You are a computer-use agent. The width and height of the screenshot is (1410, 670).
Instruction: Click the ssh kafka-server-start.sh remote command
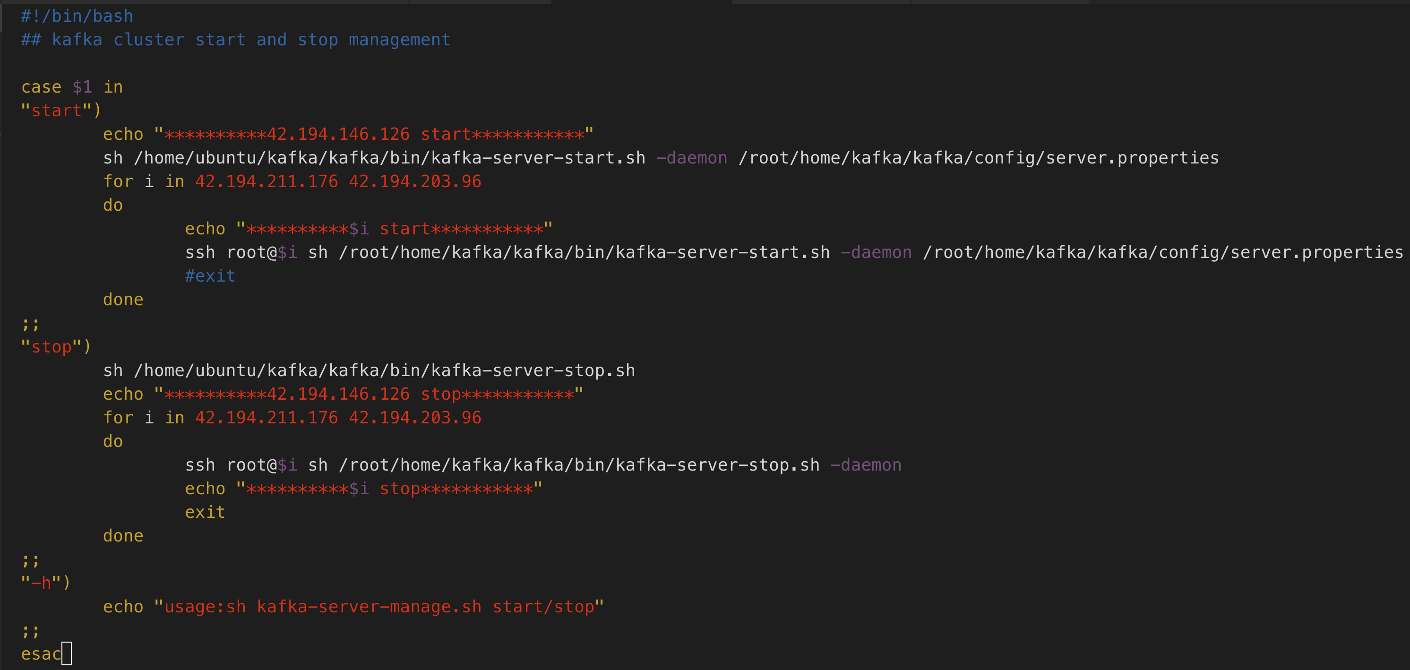(794, 252)
